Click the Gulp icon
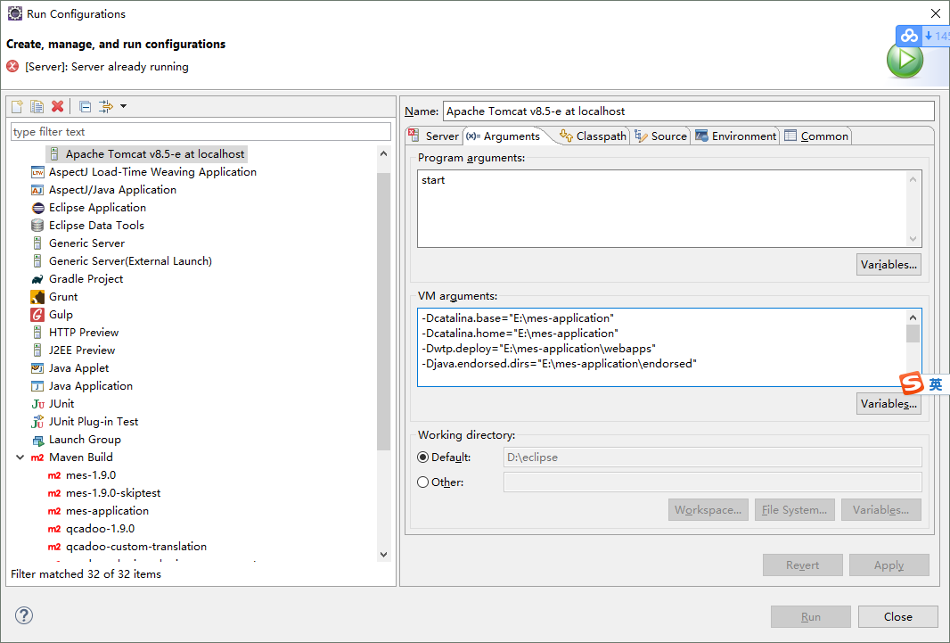The width and height of the screenshot is (950, 643). point(37,315)
